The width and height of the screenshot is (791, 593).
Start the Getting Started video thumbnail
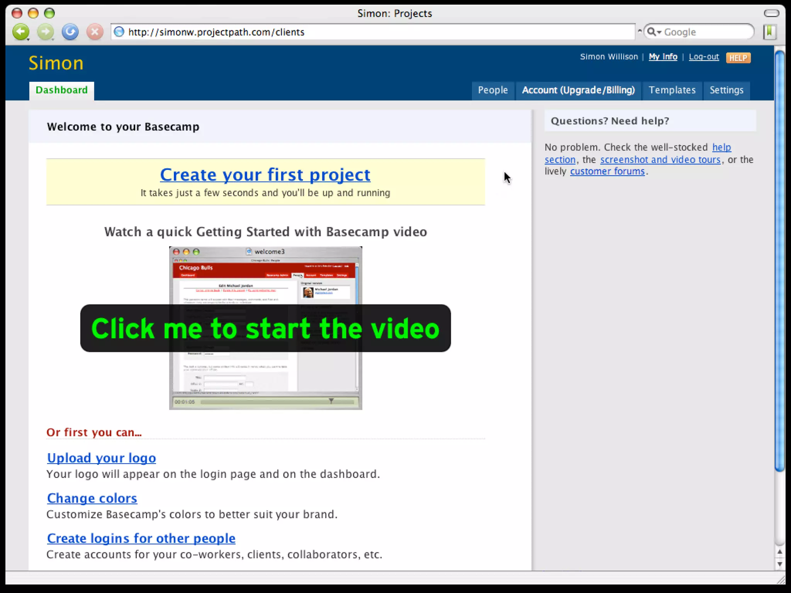coord(265,328)
